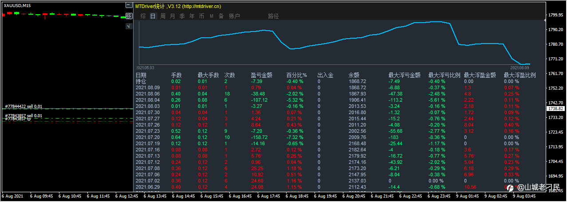
Task: Switch to the 周 weekly tab
Action: (162, 16)
